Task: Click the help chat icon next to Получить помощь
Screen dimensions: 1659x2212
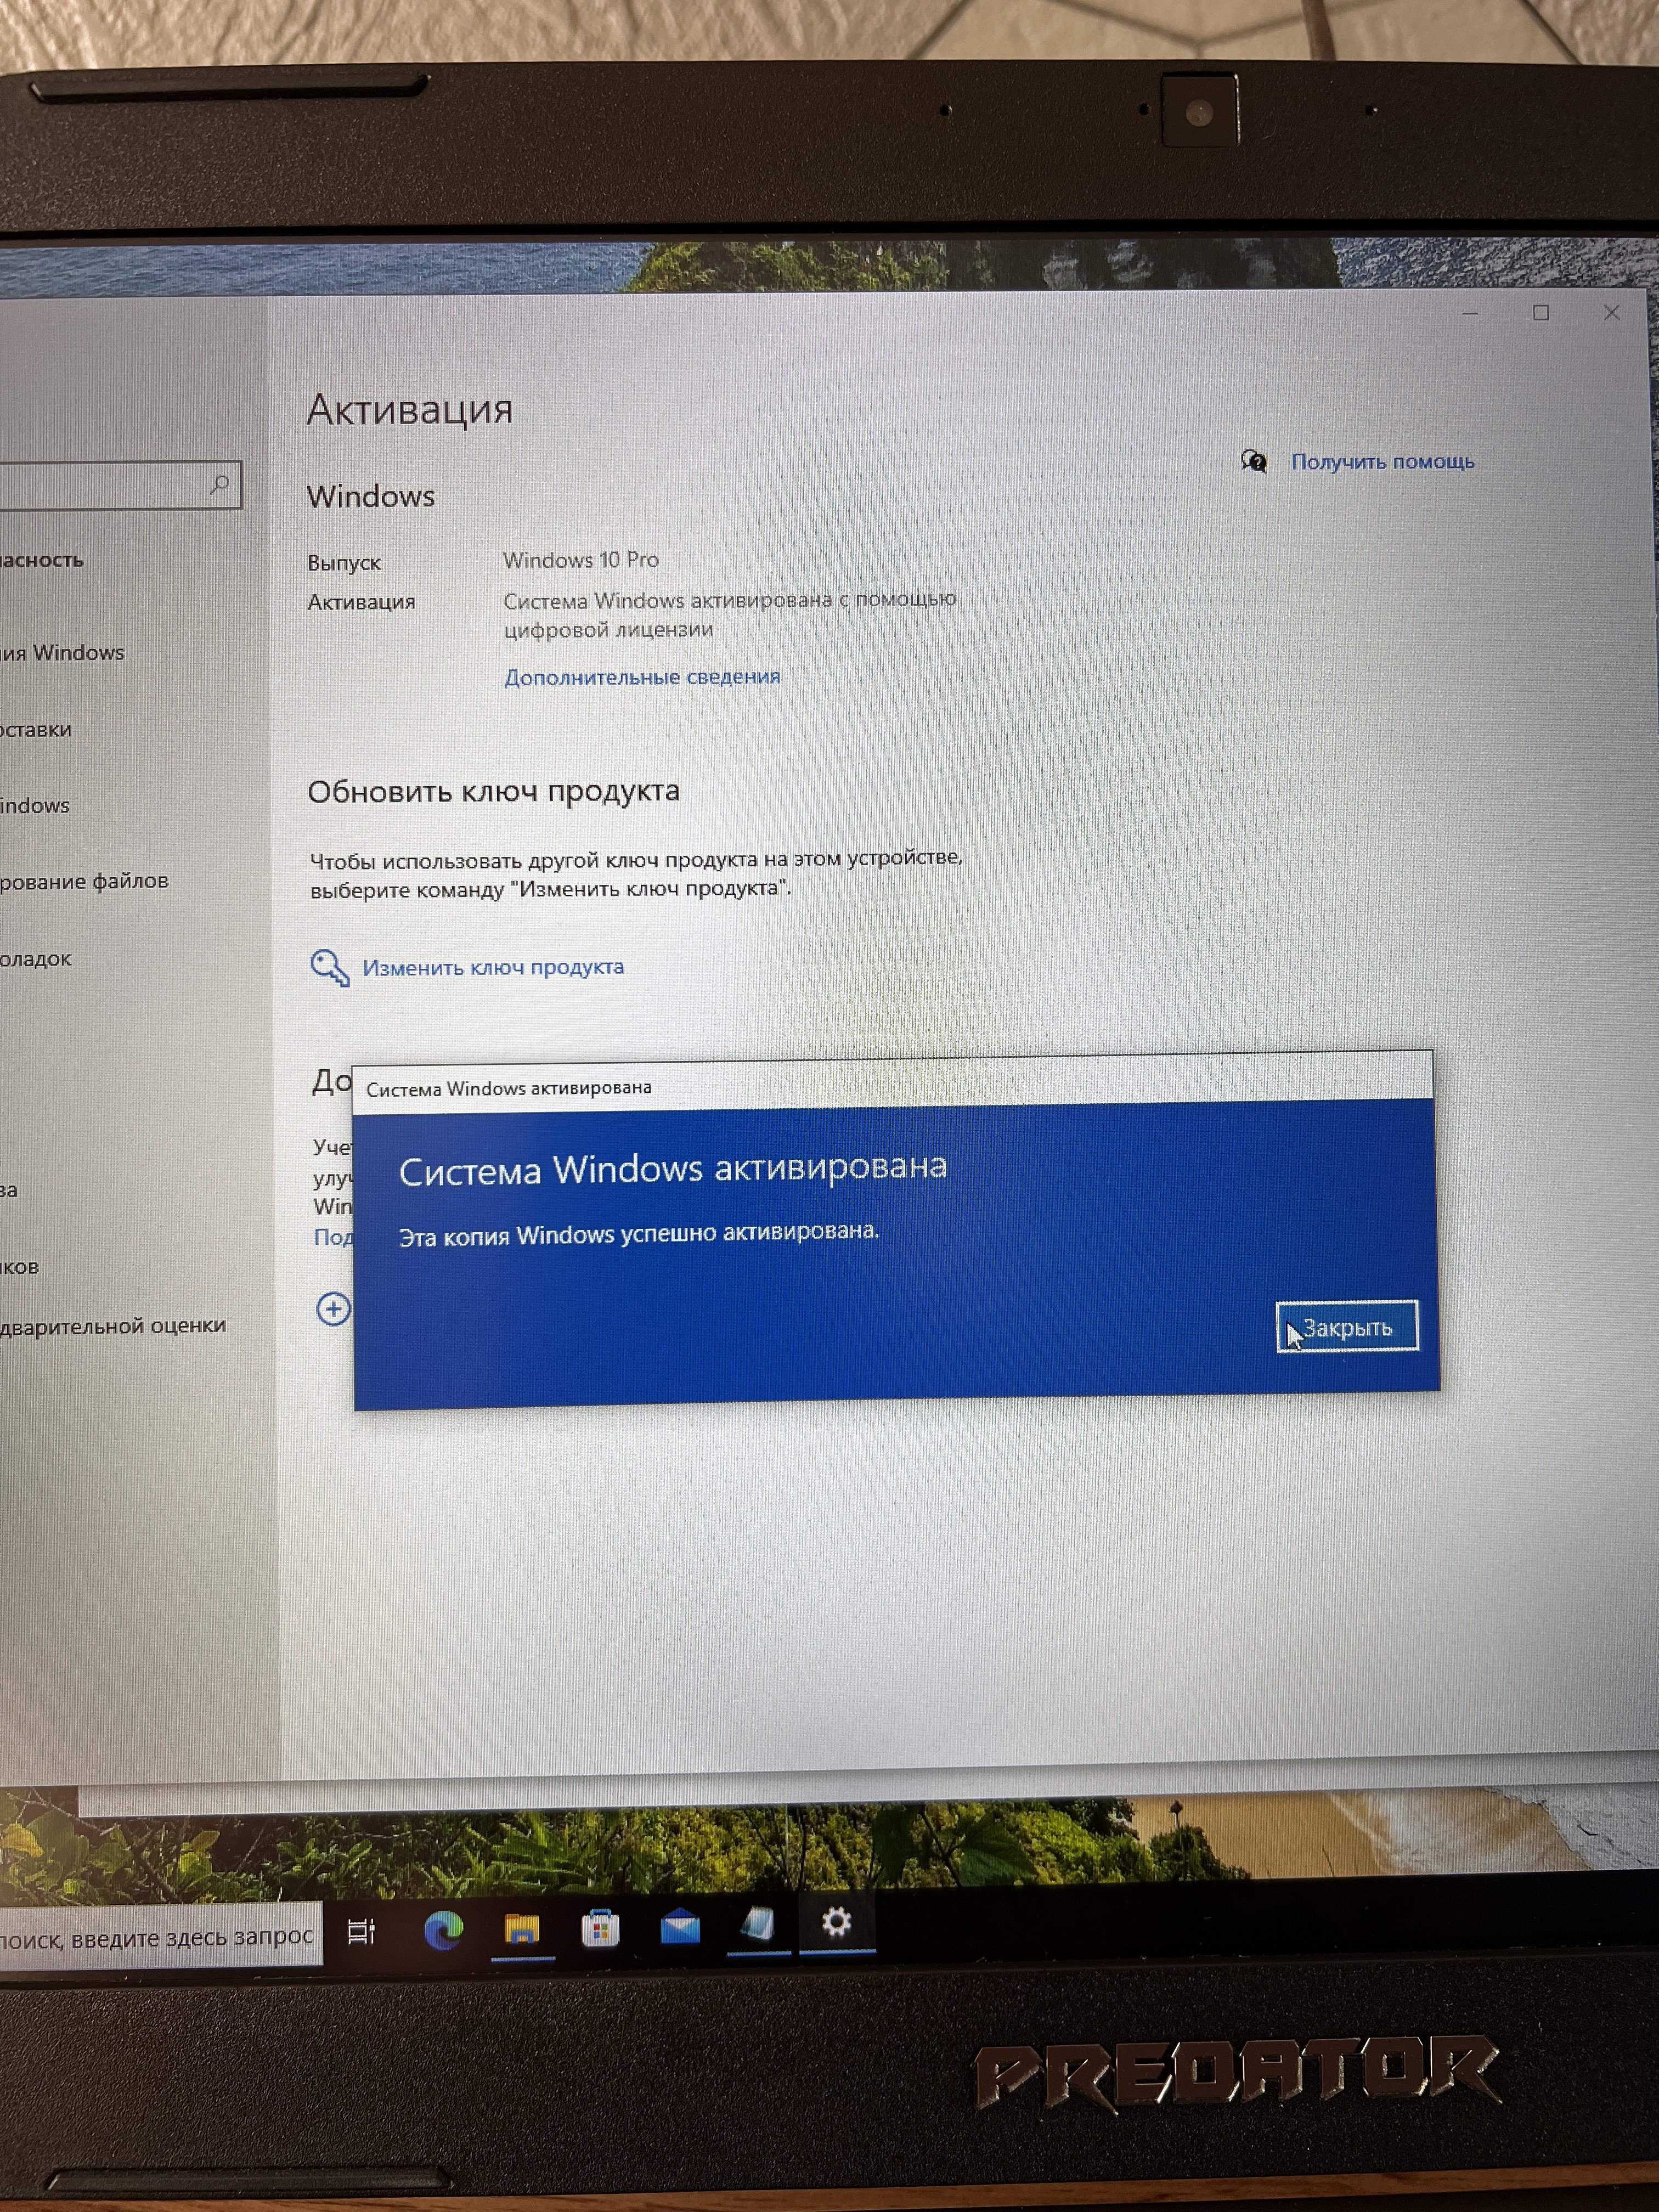Action: (1254, 461)
